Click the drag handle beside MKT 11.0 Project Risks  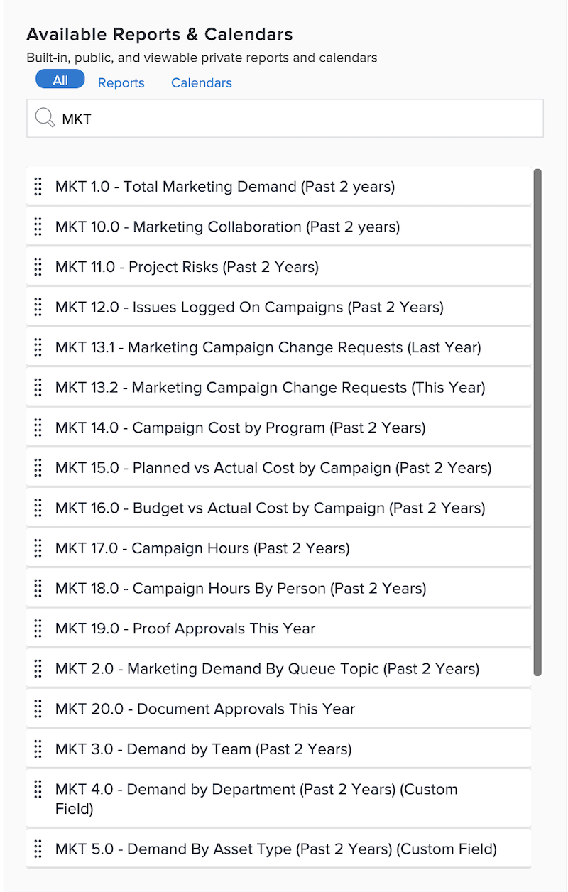tap(38, 266)
